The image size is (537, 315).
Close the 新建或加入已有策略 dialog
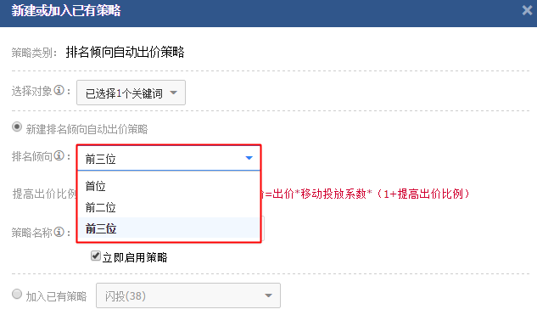pyautogui.click(x=527, y=10)
